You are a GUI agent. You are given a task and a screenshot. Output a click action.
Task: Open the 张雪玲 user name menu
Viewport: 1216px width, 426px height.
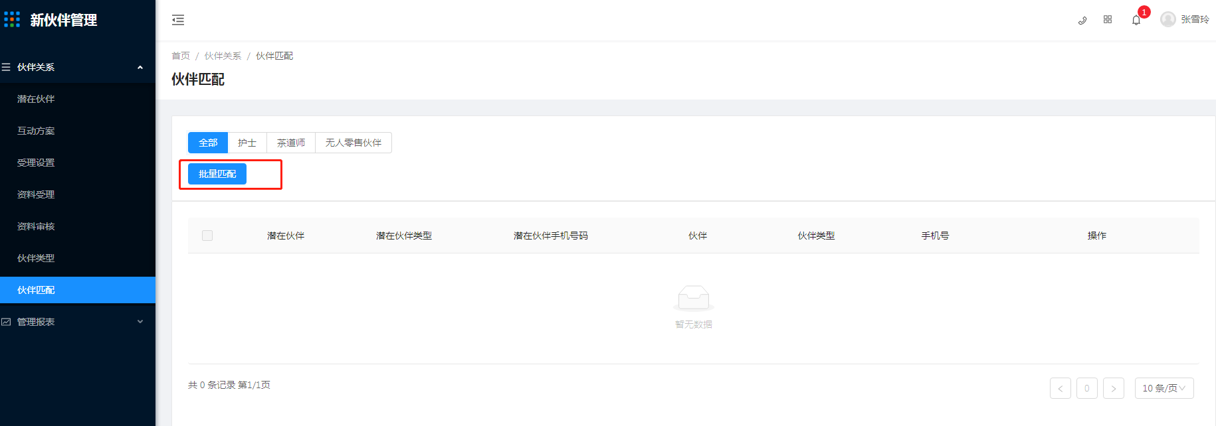coord(1195,19)
